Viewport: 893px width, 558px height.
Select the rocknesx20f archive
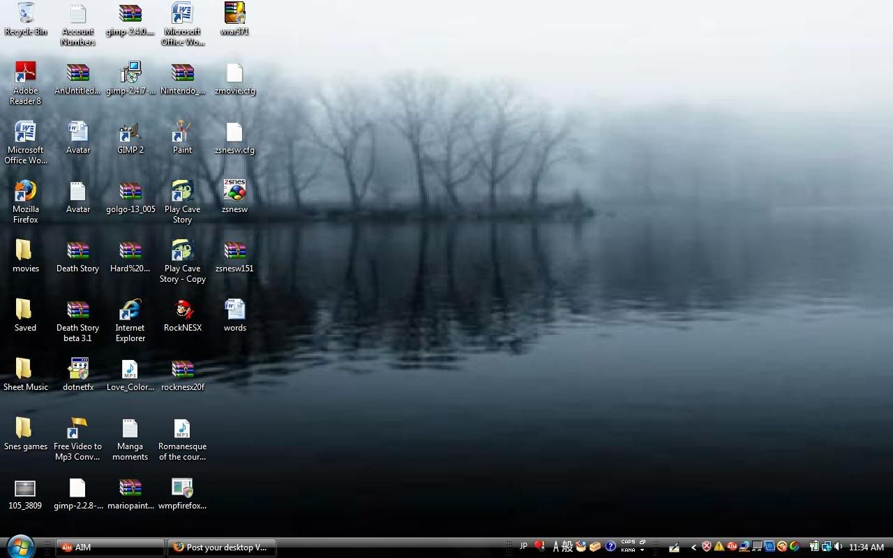183,375
